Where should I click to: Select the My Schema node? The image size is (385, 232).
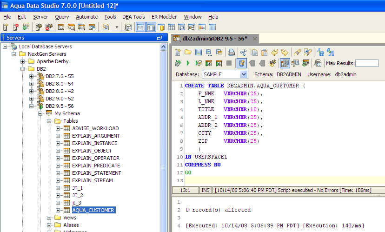[x=67, y=113]
